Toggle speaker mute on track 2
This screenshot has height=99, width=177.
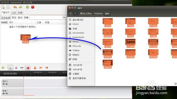[7, 84]
